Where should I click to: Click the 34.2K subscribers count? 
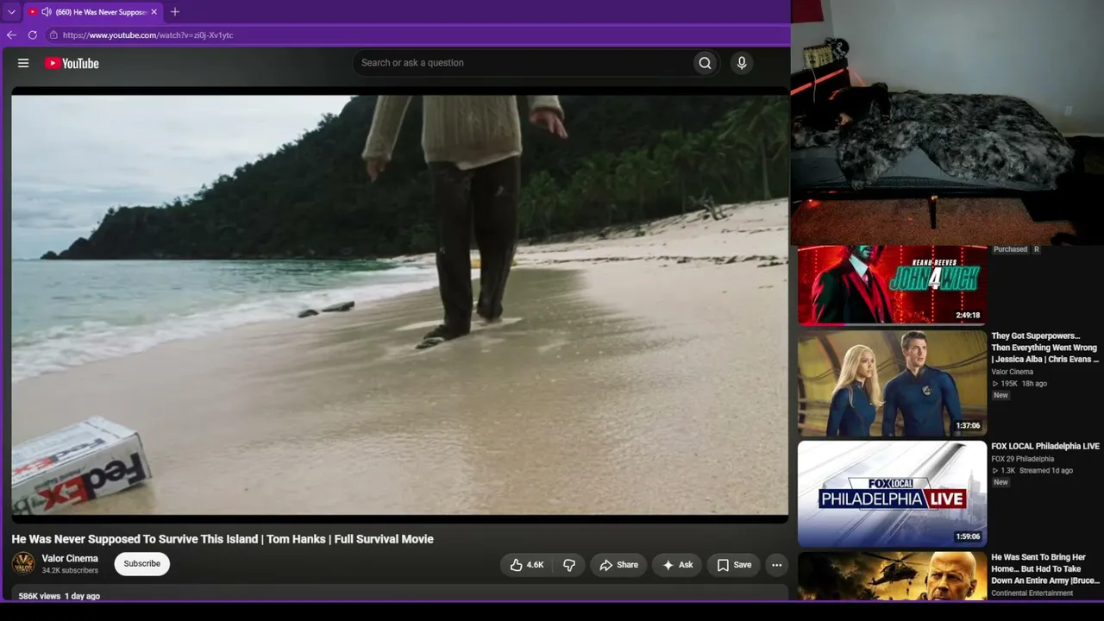pos(70,571)
